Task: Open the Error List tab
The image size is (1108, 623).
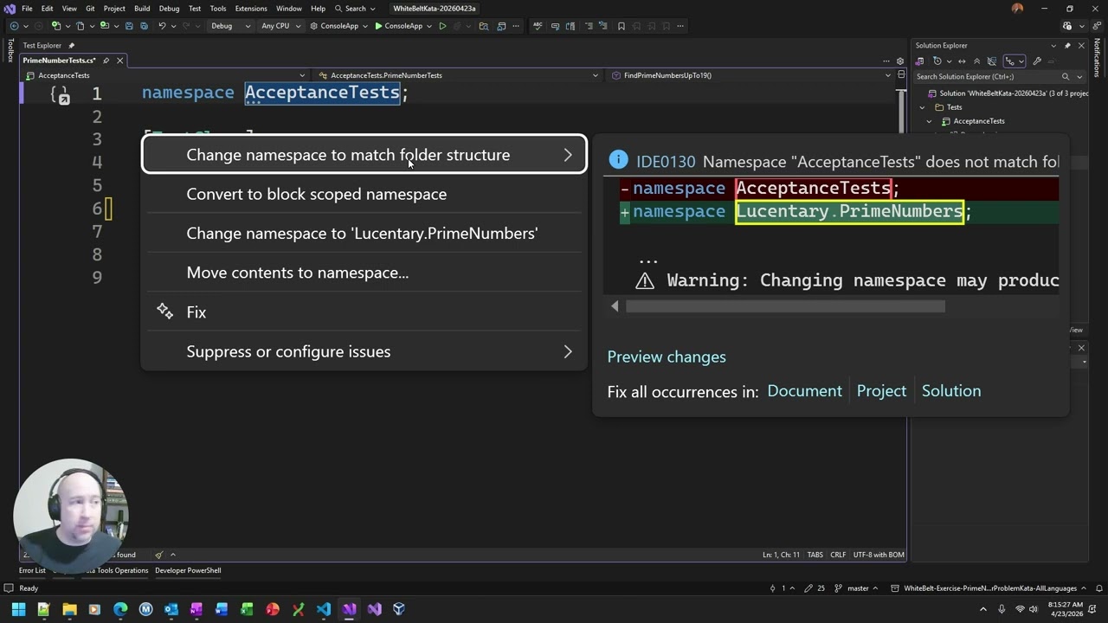Action: (x=32, y=570)
